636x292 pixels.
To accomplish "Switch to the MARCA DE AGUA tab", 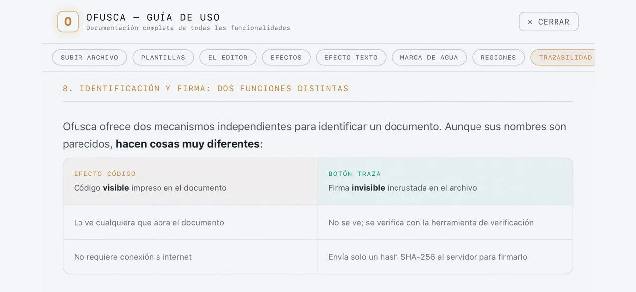I will 429,58.
